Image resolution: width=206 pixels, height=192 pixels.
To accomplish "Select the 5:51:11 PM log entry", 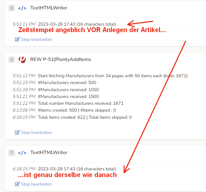I will [64, 24].
